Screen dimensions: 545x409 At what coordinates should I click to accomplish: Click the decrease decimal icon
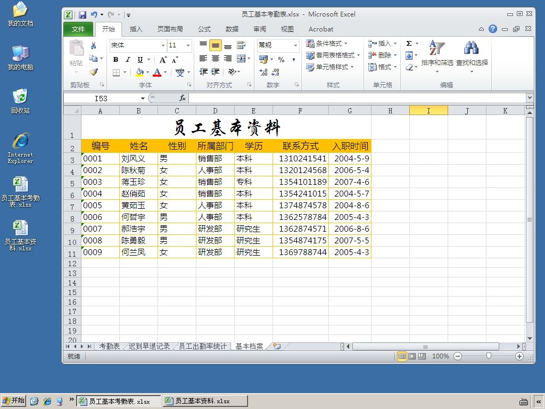(x=275, y=72)
